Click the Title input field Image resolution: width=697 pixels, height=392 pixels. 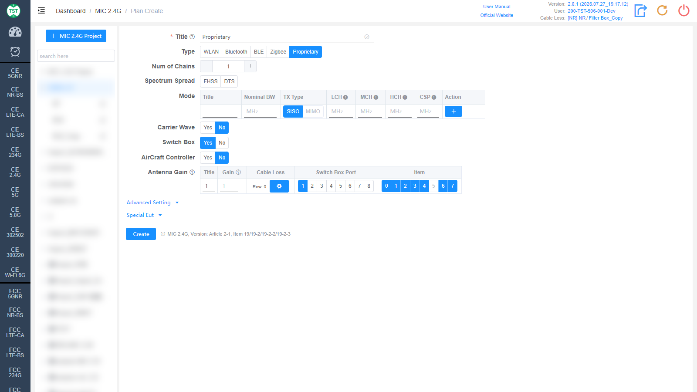tap(287, 37)
